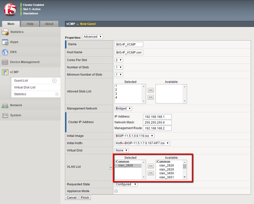Image resolution: width=254 pixels, height=204 pixels.
Task: Select vlan_2826 in Available VLAN list
Action: (166, 165)
